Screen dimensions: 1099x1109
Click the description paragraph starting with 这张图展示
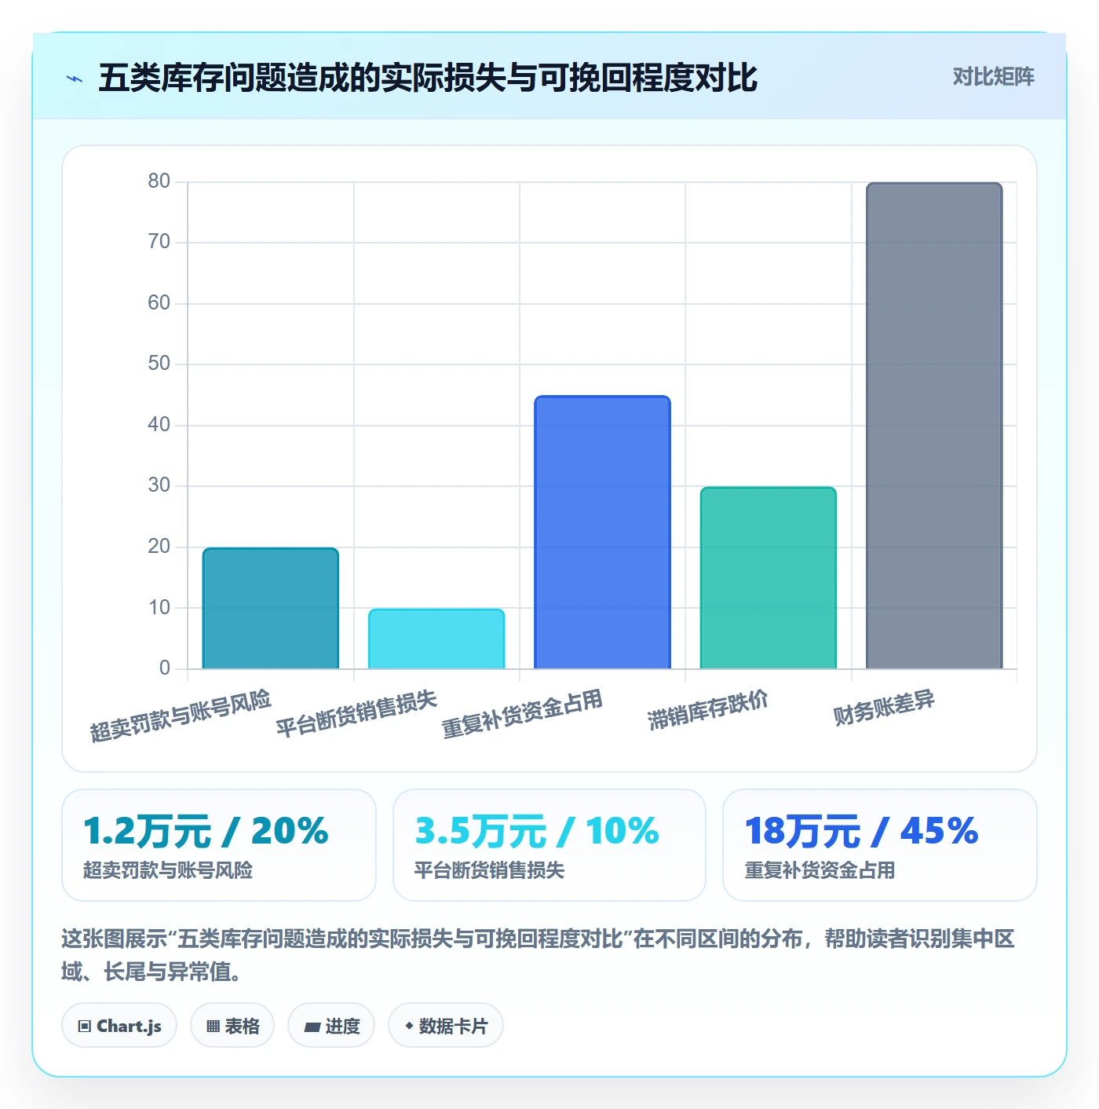click(539, 955)
